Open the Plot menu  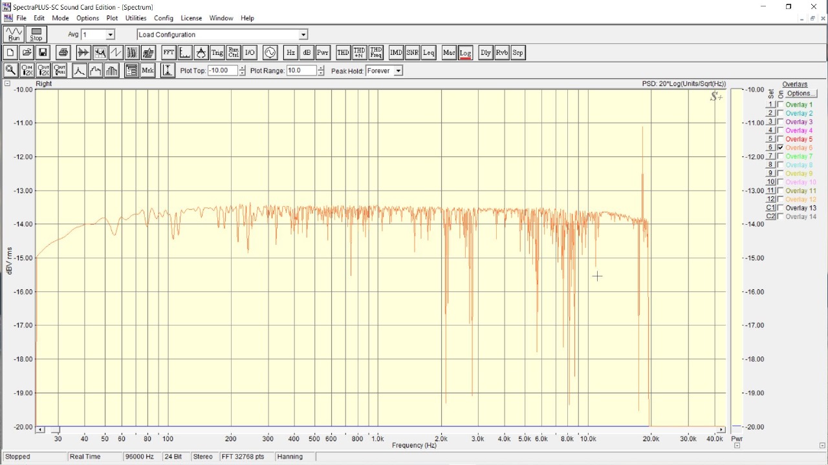112,18
